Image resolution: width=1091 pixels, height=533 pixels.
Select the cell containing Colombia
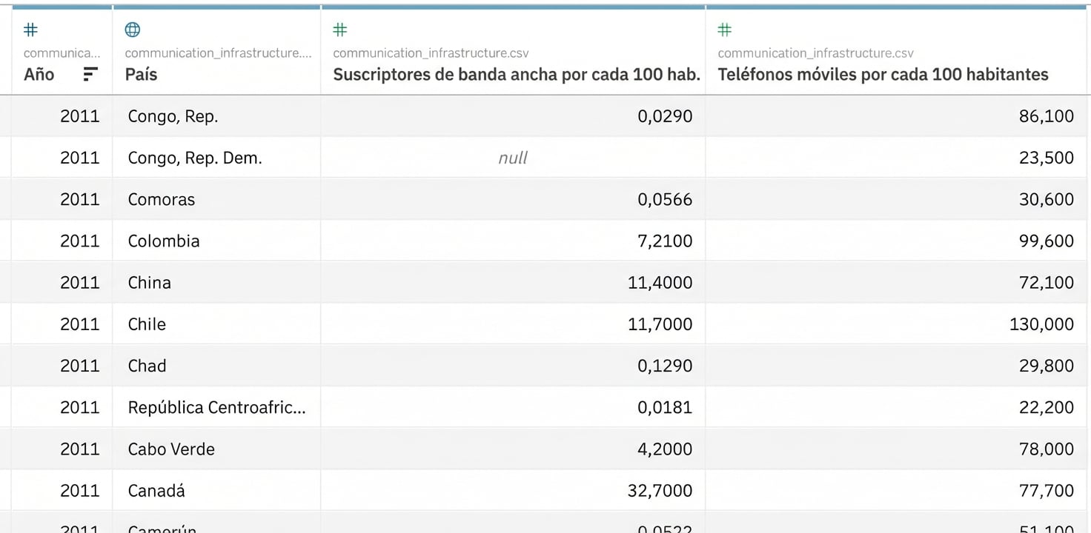point(164,241)
